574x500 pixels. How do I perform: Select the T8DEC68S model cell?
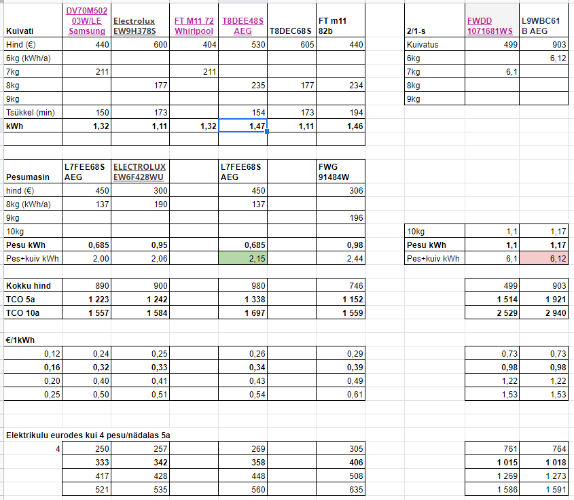(291, 31)
